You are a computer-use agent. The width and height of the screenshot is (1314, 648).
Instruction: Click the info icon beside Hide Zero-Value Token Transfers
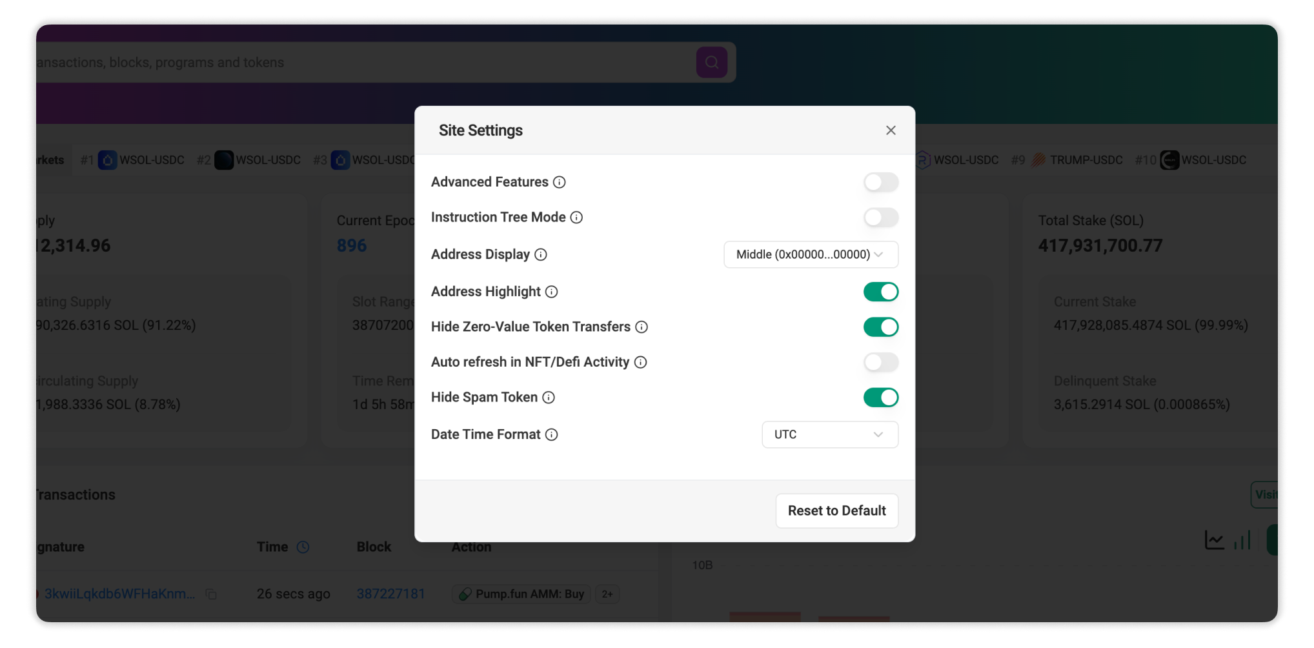pyautogui.click(x=642, y=327)
